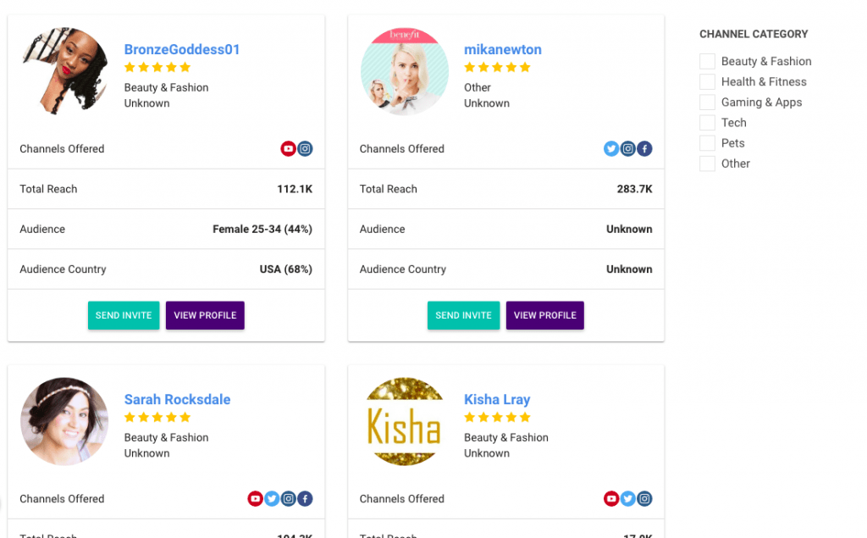Check the Beauty & Fashion category filter
The image size is (867, 538).
coord(707,62)
